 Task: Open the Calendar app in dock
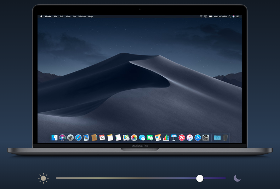coord(102,138)
